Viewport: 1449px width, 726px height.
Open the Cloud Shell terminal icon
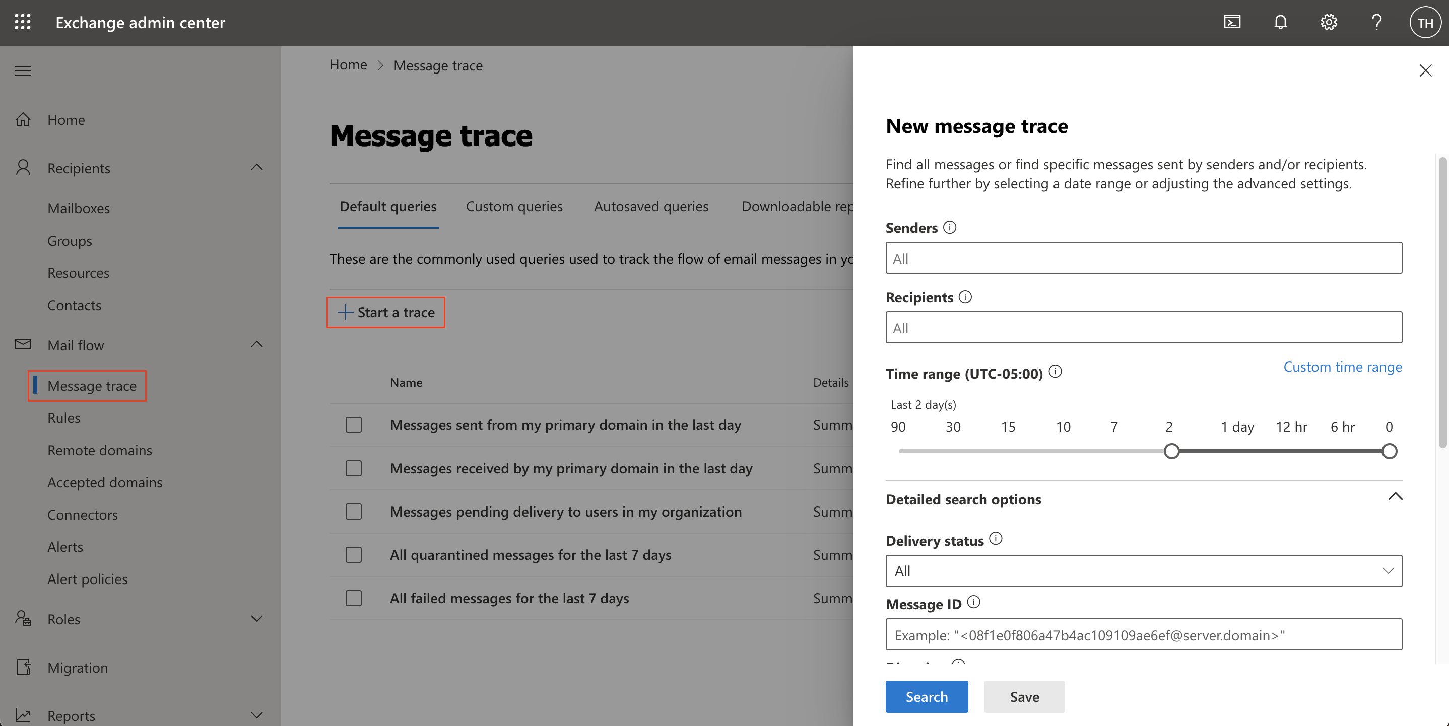1232,23
